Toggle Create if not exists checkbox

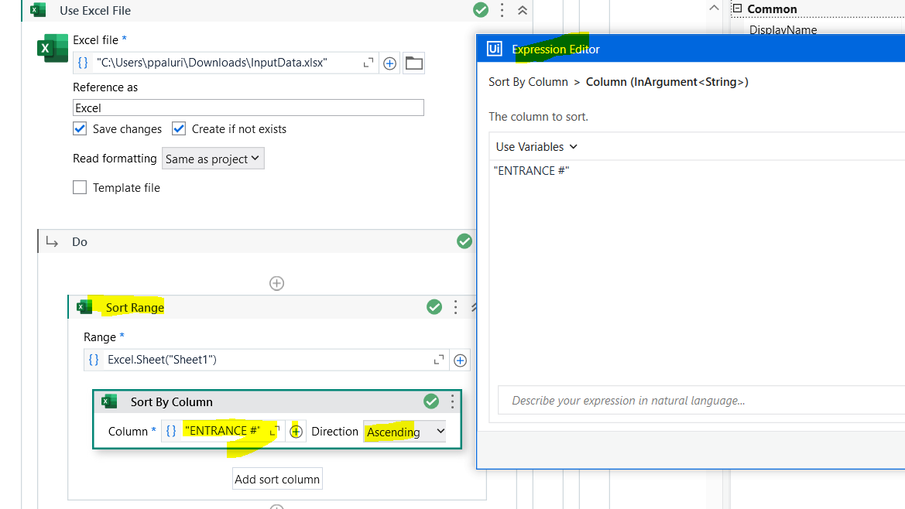pyautogui.click(x=179, y=128)
